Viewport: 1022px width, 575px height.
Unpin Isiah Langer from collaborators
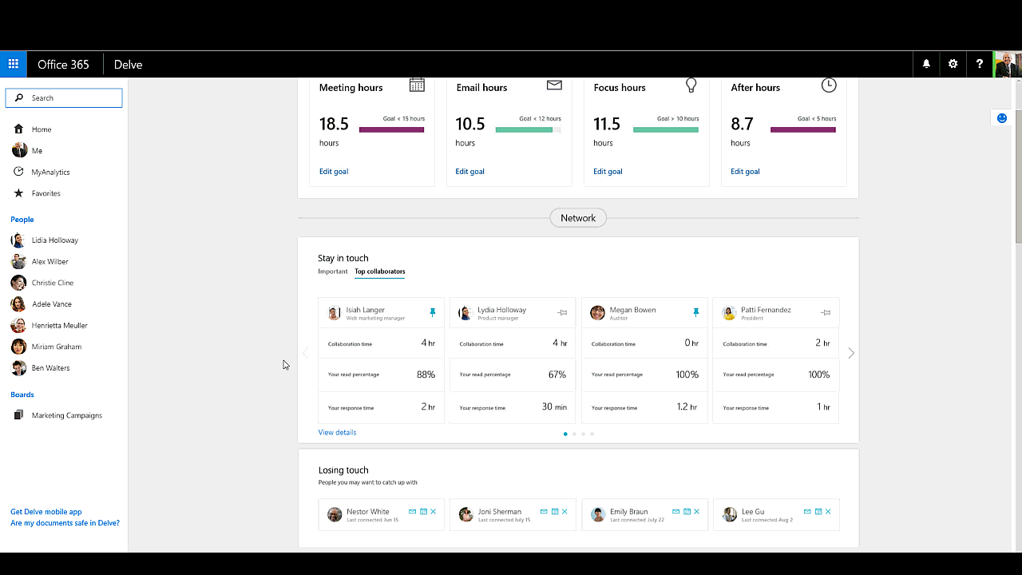(x=433, y=313)
